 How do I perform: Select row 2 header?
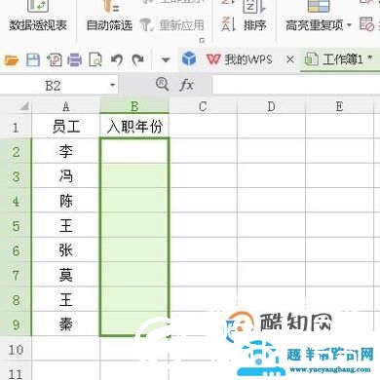click(x=16, y=152)
